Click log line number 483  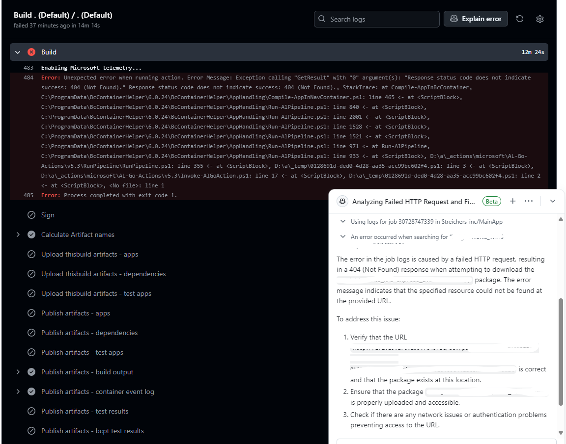(28, 68)
